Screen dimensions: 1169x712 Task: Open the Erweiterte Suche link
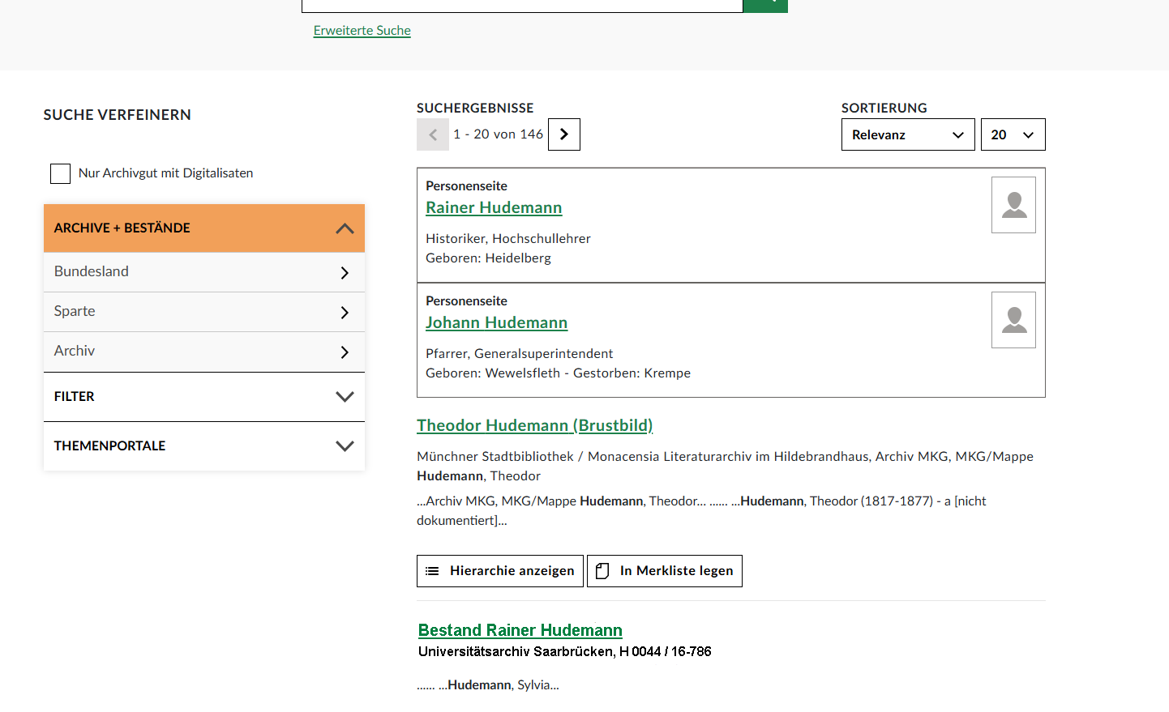[x=362, y=31]
